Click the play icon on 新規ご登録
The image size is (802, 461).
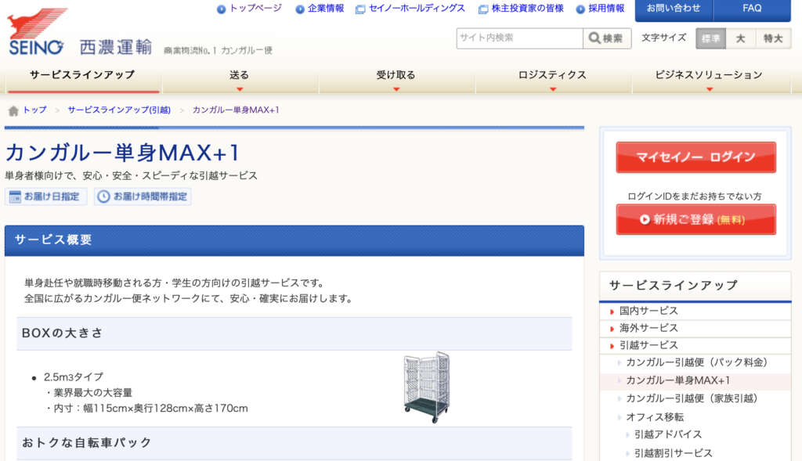click(x=645, y=219)
